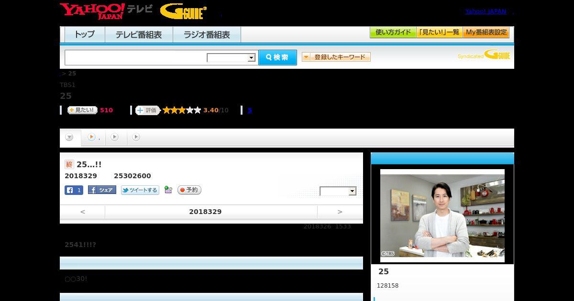Click the Facebook like count button

tap(74, 190)
